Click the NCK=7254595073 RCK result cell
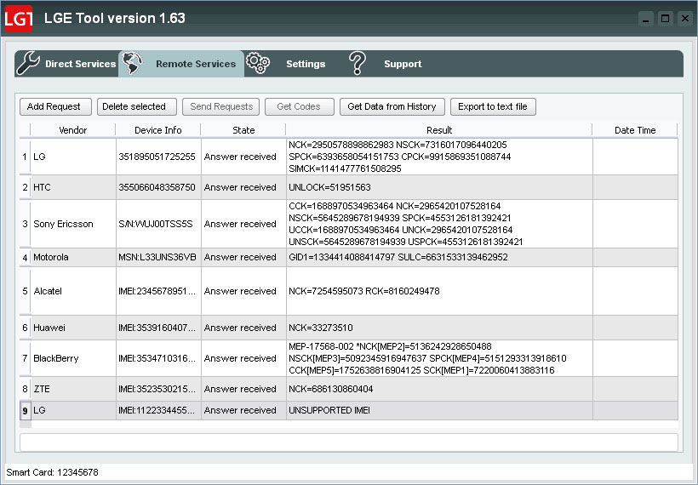698x485 pixels. pos(439,291)
